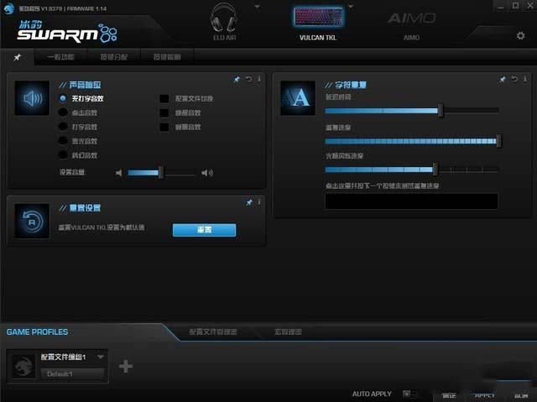Select the VULCAN TKL keyboard device icon

coord(318,17)
